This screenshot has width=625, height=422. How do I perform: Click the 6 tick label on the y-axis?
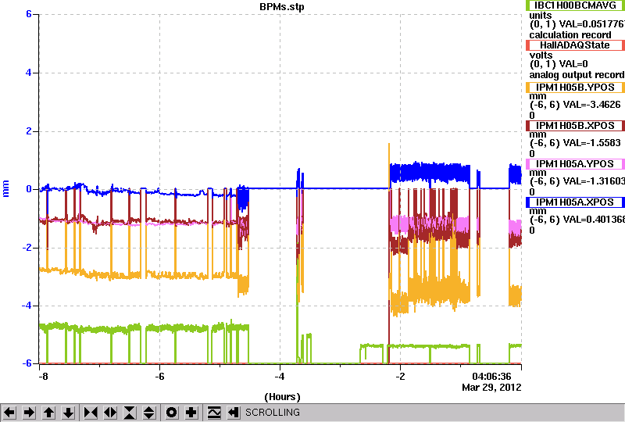[x=29, y=14]
